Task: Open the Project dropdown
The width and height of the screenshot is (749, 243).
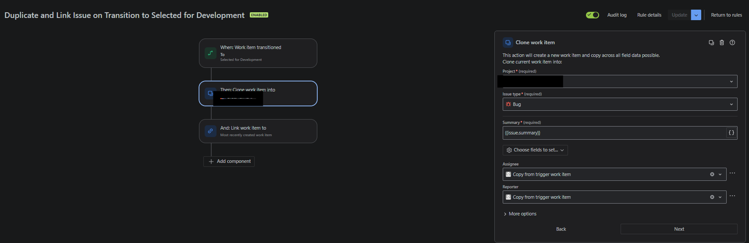Action: 620,81
